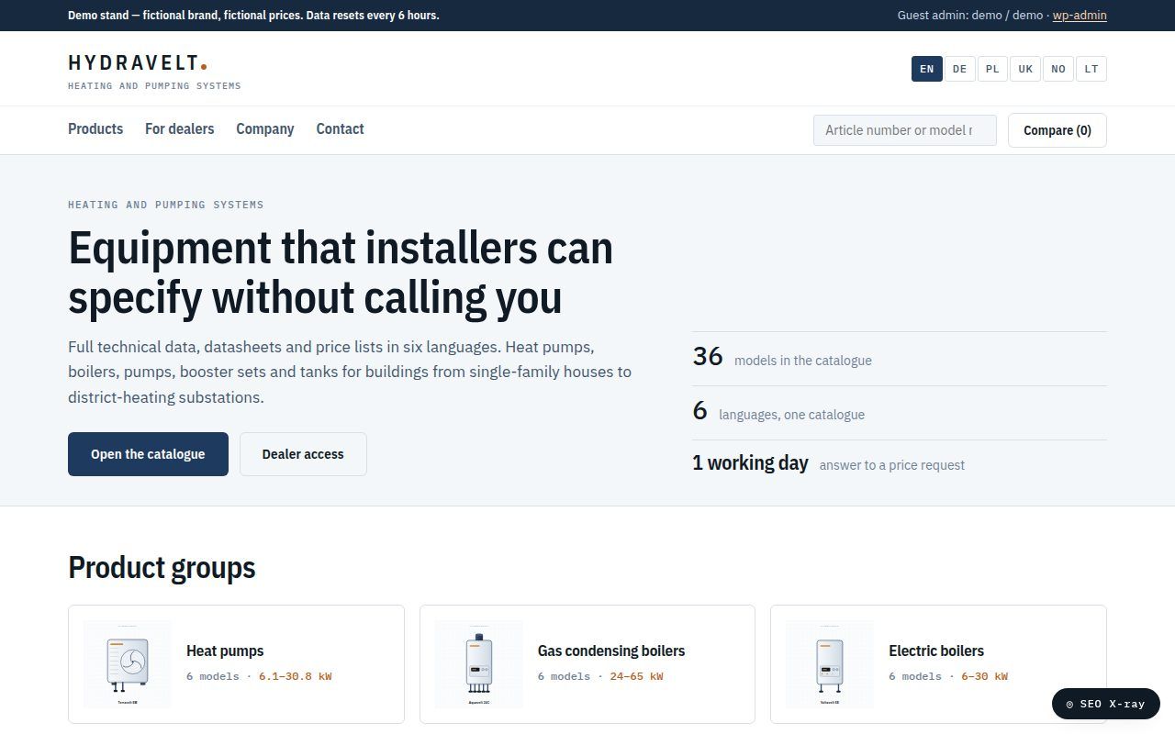Click the '24–65 kW' power range
The width and height of the screenshot is (1175, 734).
pos(636,676)
